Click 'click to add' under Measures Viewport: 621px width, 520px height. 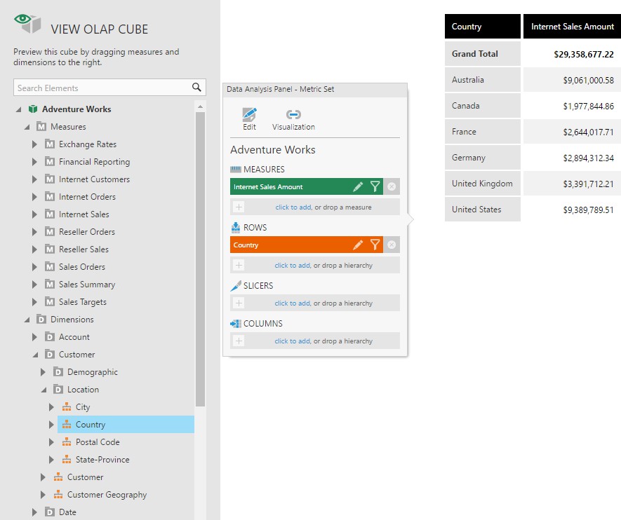pyautogui.click(x=293, y=207)
